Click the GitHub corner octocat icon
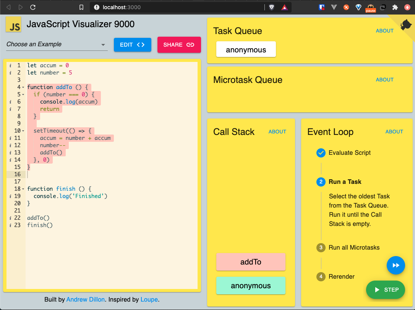The image size is (415, 310). (406, 25)
